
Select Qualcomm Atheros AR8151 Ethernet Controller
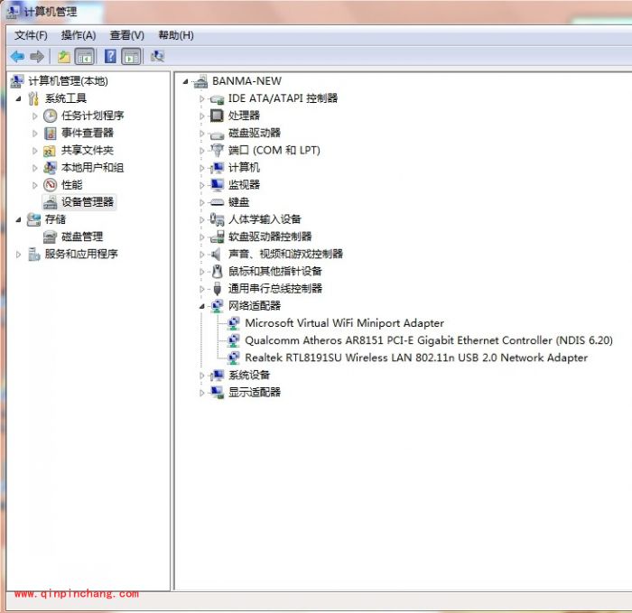click(x=429, y=340)
